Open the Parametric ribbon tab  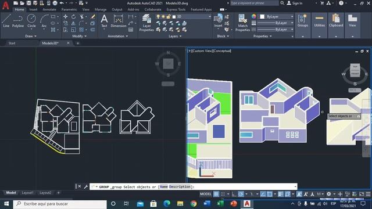69,9
